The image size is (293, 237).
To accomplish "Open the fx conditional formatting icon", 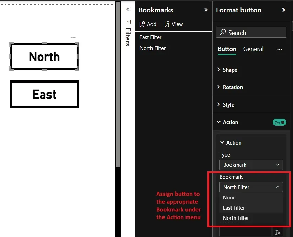I will click(278, 232).
